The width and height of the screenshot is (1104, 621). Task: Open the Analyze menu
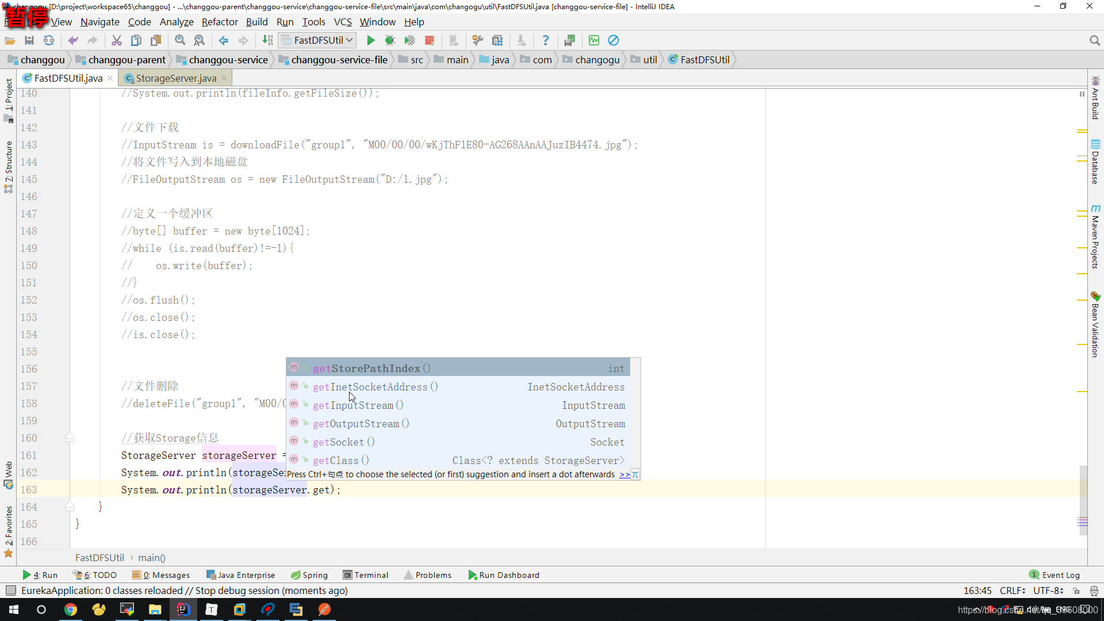(x=177, y=22)
